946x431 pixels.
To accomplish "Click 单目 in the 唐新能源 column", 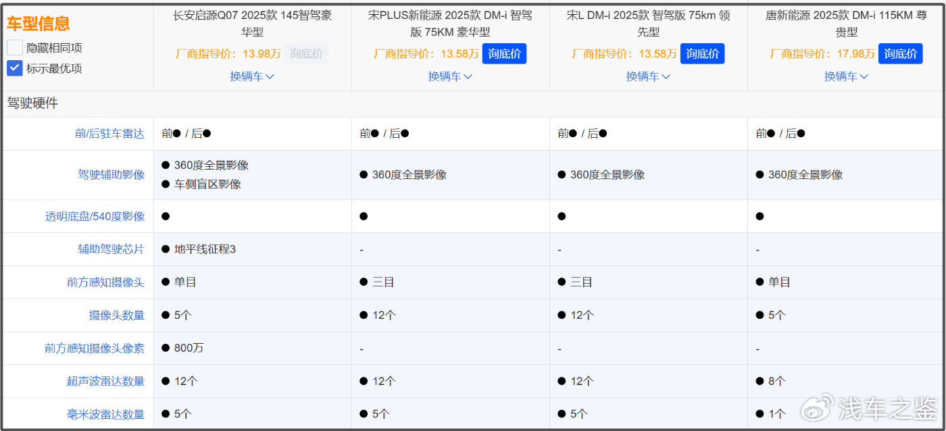I will (x=779, y=282).
